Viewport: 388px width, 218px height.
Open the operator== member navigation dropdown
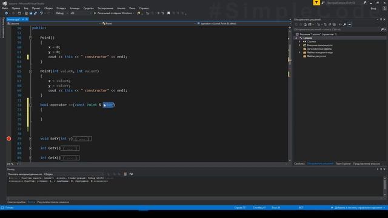click(x=242, y=24)
